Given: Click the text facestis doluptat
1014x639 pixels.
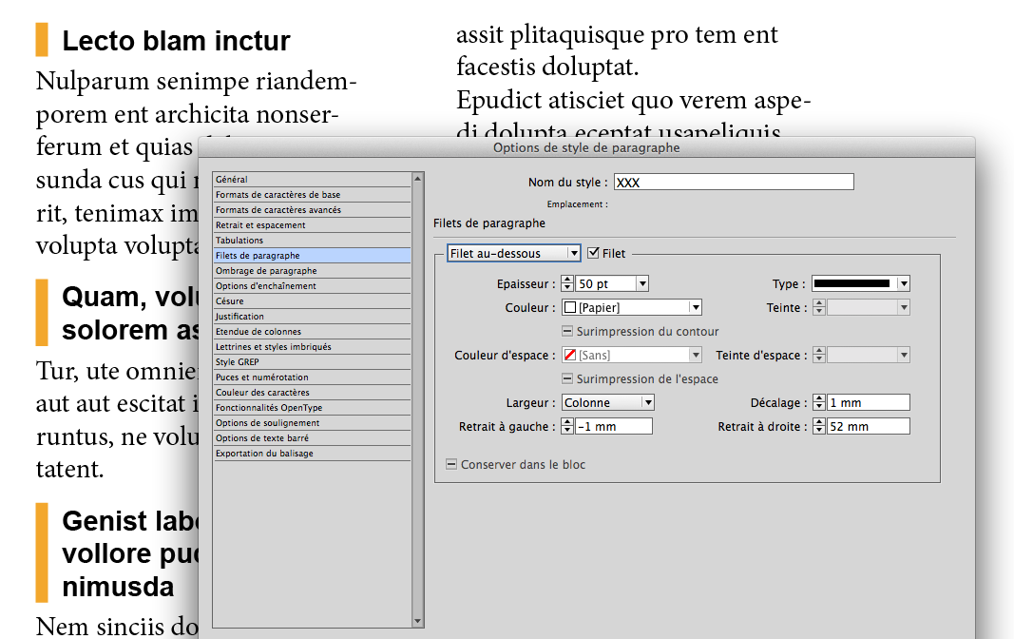Looking at the screenshot, I should (547, 67).
